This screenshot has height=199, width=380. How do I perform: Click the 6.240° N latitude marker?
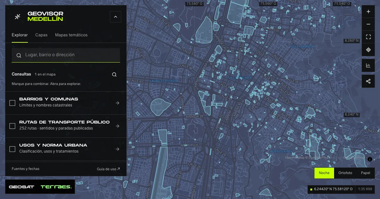click(x=352, y=114)
